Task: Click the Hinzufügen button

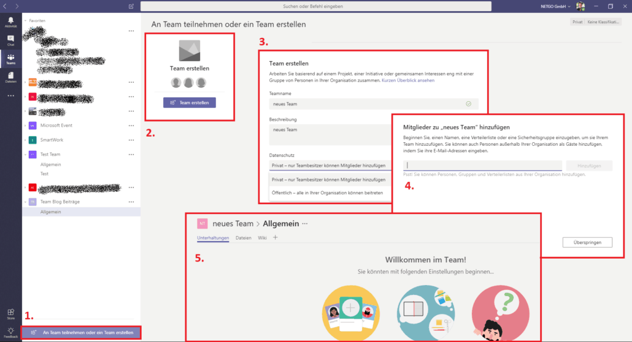Action: pos(589,165)
